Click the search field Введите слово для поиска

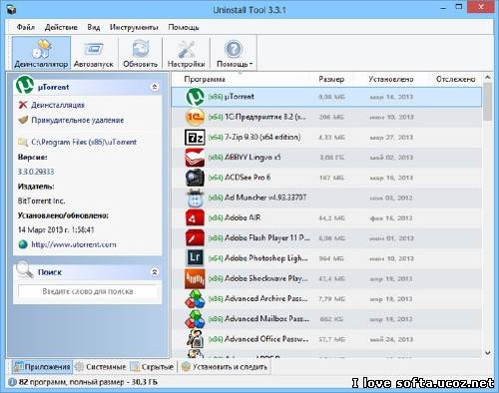click(x=88, y=291)
